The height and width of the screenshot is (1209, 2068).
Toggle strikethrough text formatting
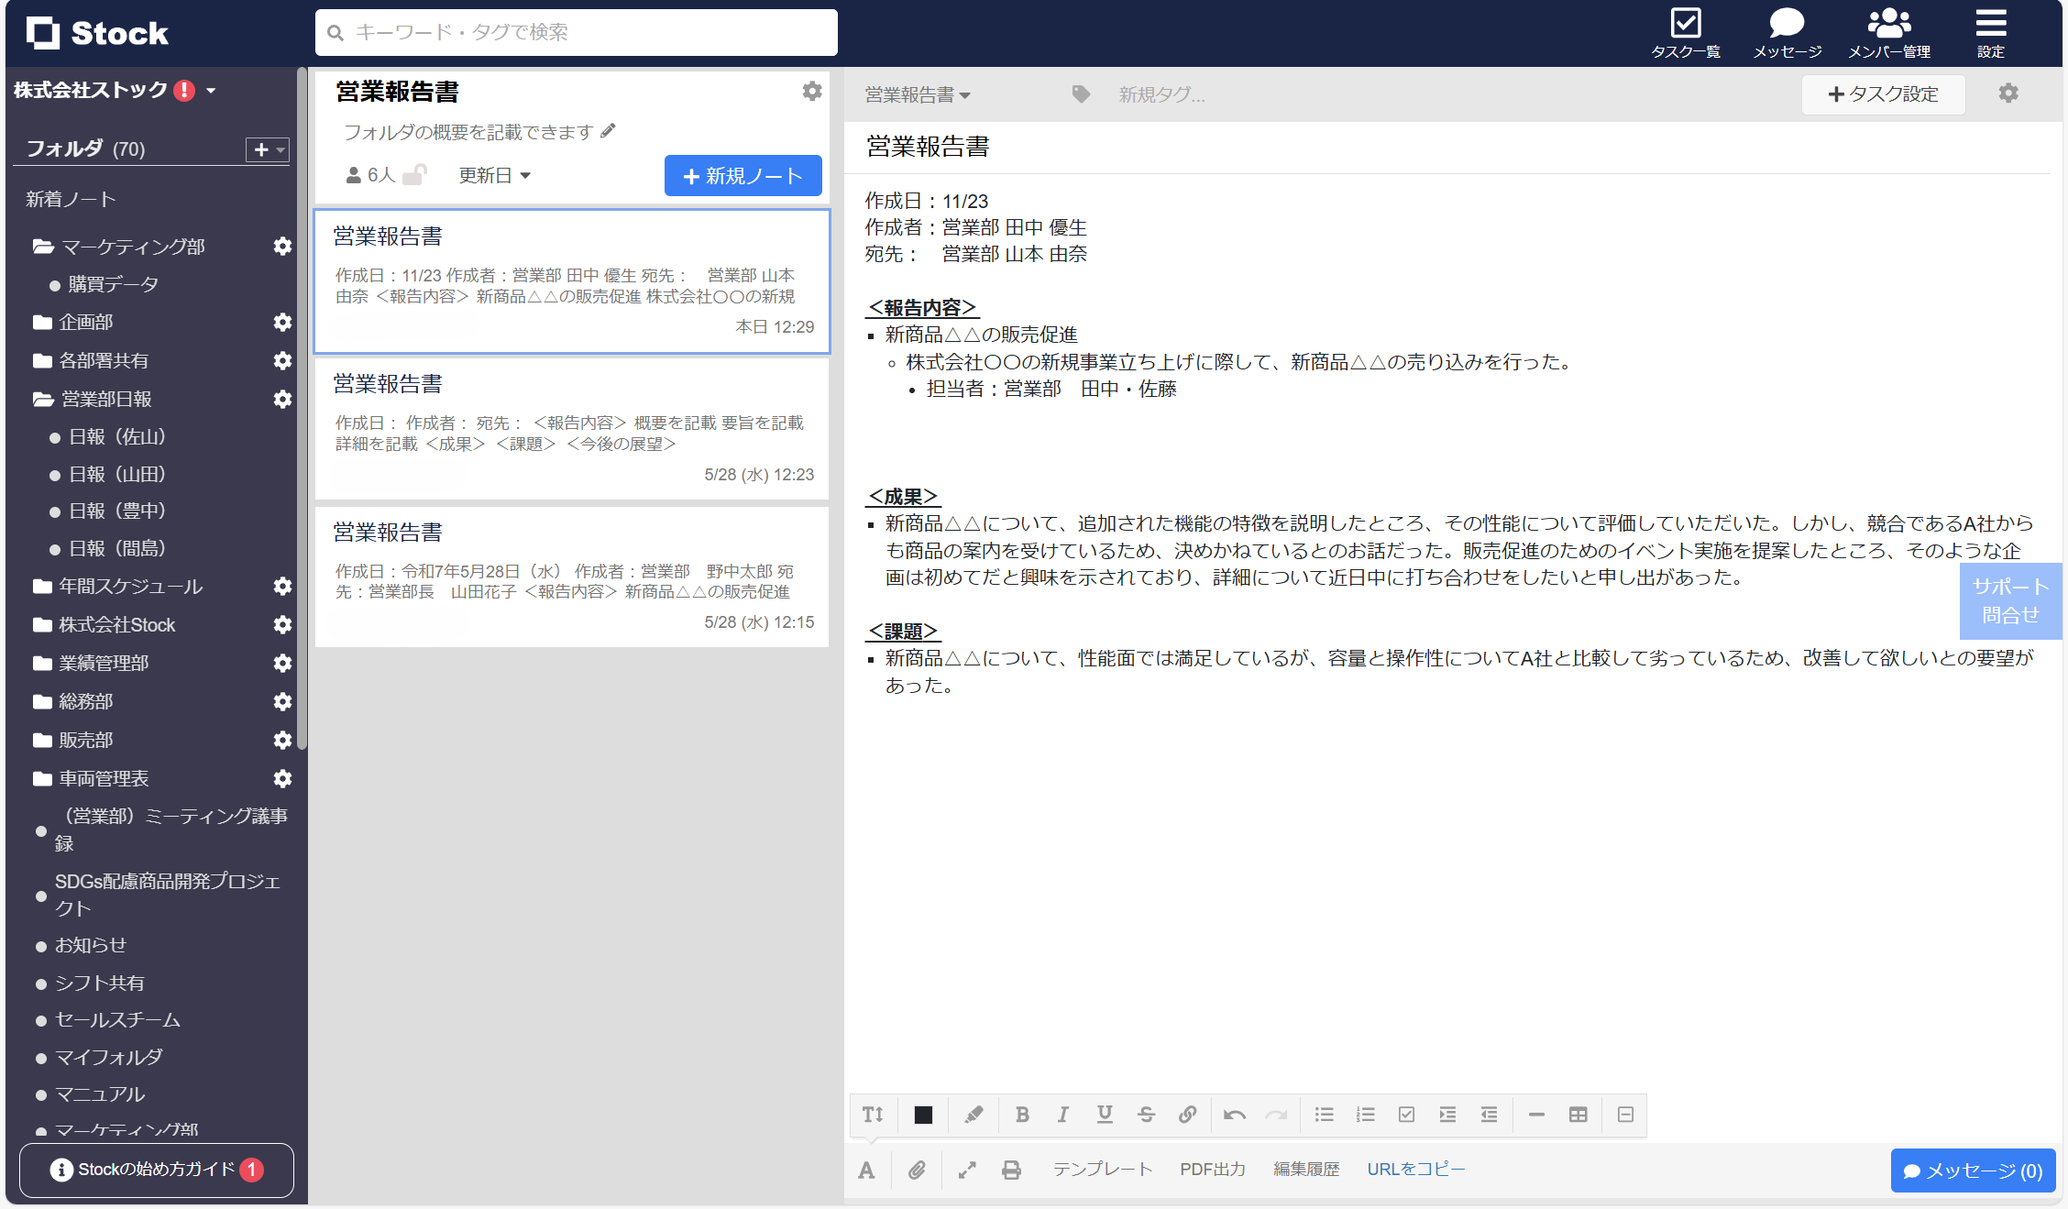pos(1146,1115)
